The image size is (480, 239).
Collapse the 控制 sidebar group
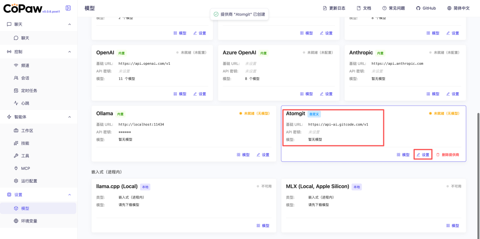pos(69,52)
